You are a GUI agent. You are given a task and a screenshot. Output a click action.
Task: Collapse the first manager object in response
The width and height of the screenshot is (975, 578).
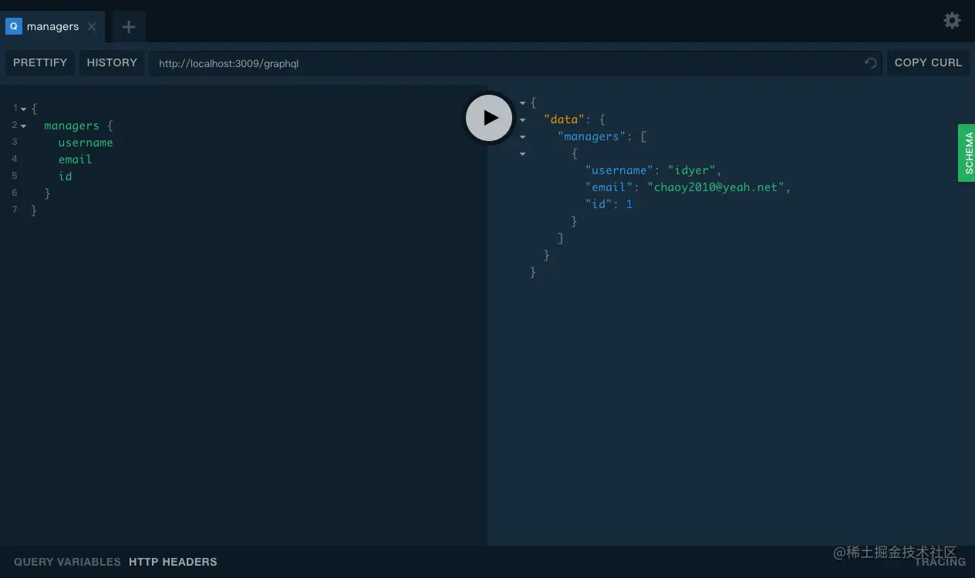point(523,153)
